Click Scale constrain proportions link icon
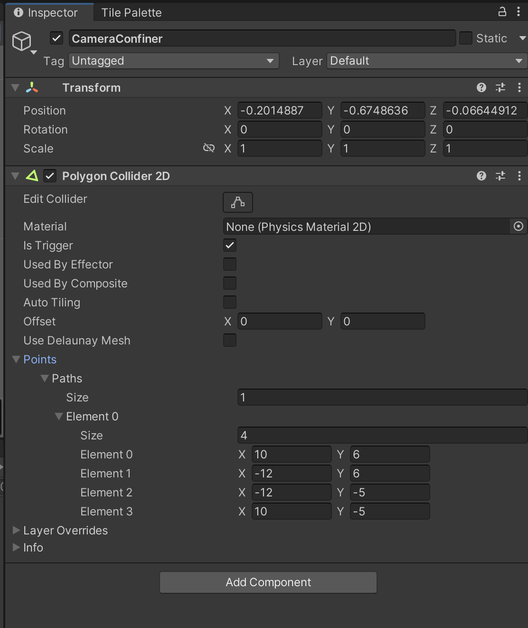 tap(208, 148)
